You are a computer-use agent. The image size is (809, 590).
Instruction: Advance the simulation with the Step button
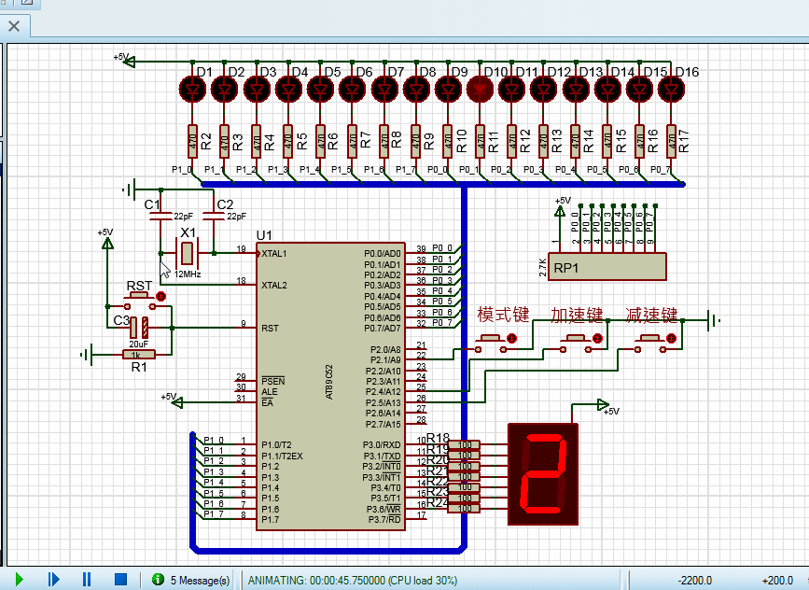pyautogui.click(x=54, y=580)
